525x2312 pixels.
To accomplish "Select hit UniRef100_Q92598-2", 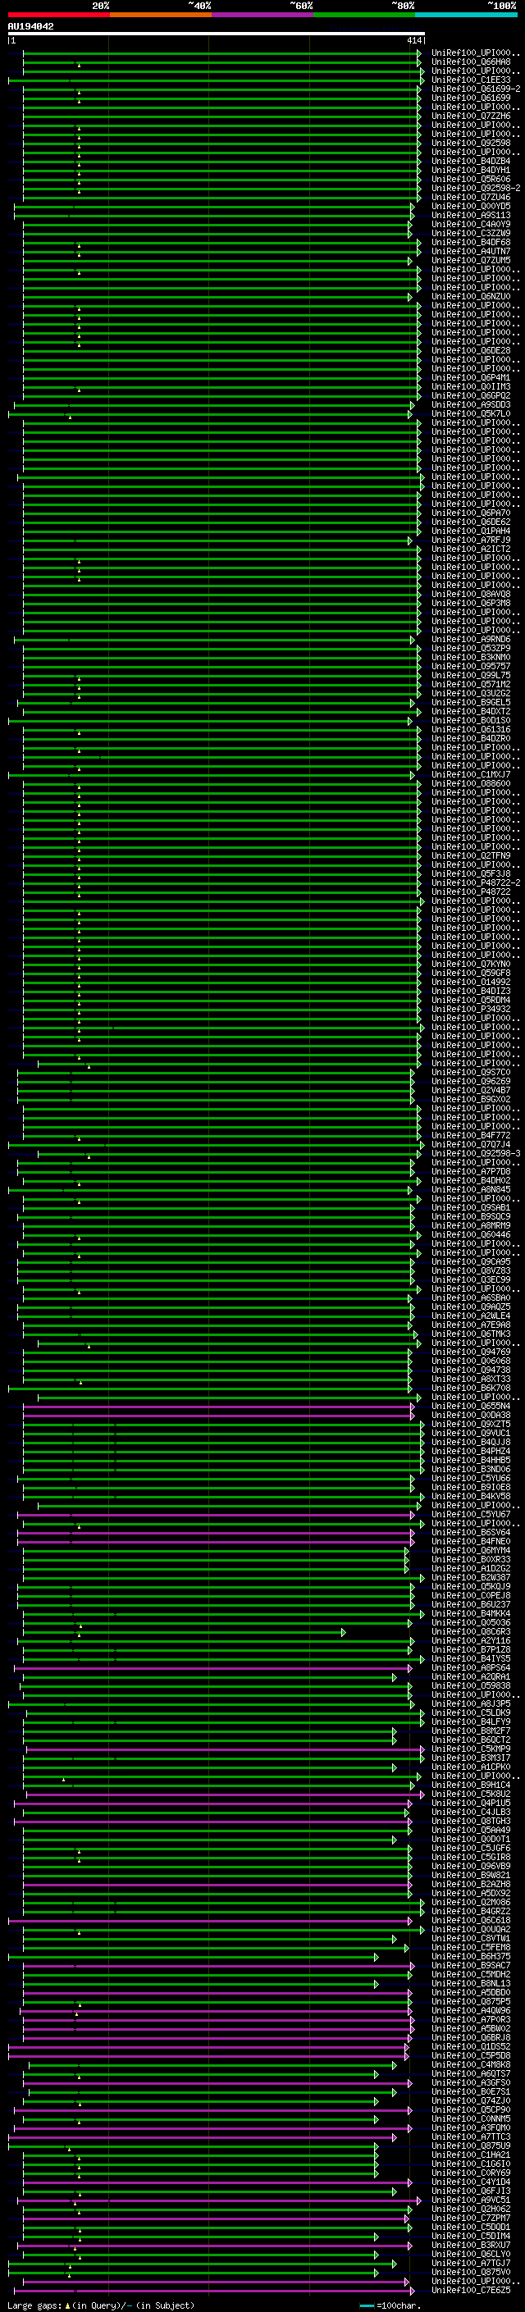I will [476, 188].
